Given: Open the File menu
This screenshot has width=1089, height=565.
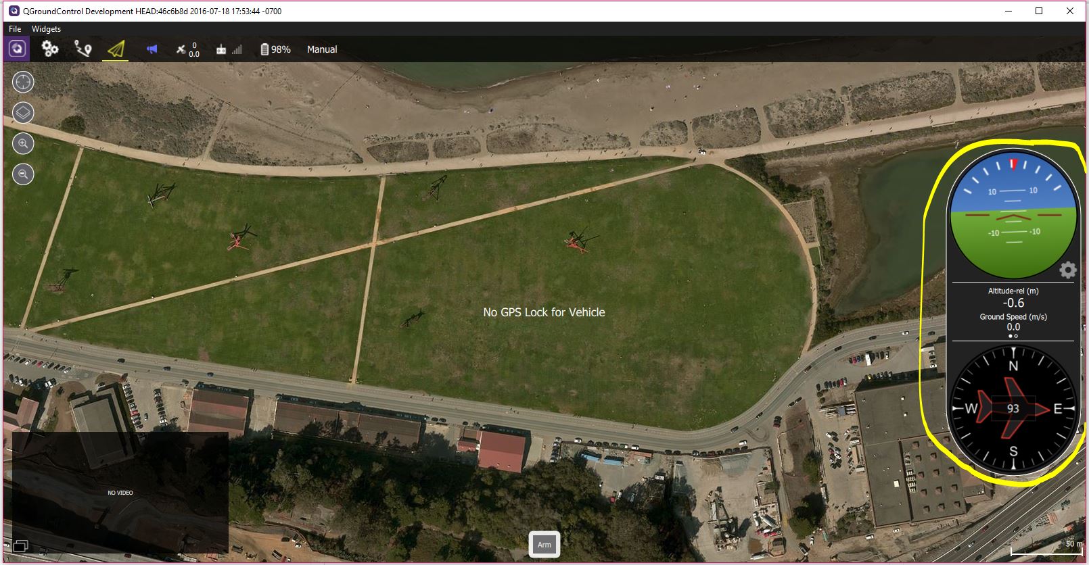Looking at the screenshot, I should [15, 29].
